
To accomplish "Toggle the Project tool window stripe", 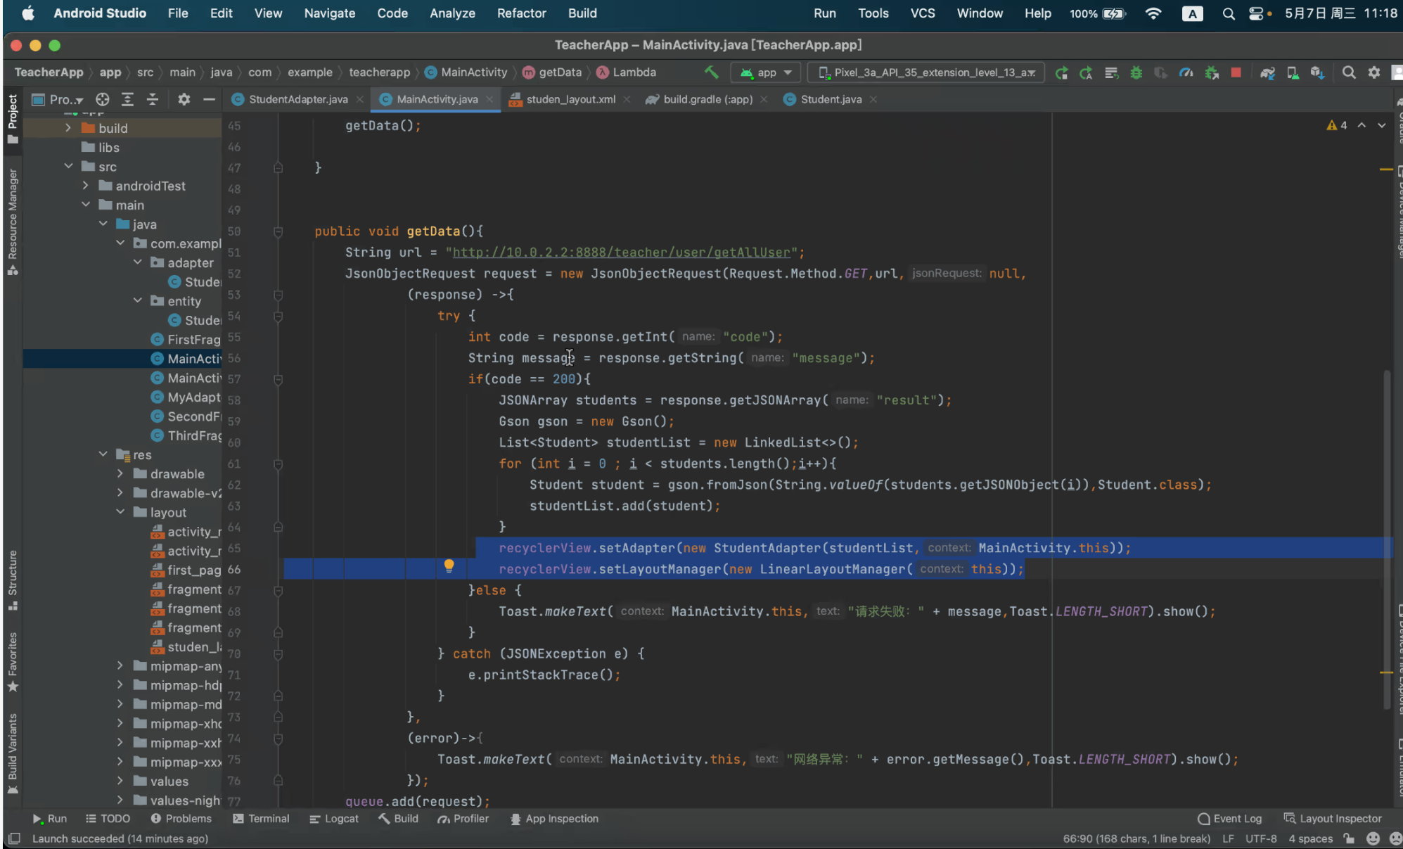I will coord(12,117).
